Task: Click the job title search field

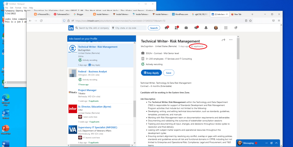Action: click(94, 28)
